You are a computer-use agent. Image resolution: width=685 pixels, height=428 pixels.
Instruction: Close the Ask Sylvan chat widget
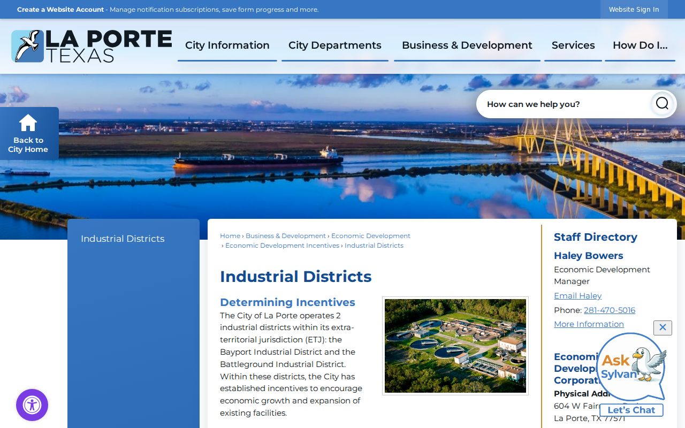pos(663,327)
